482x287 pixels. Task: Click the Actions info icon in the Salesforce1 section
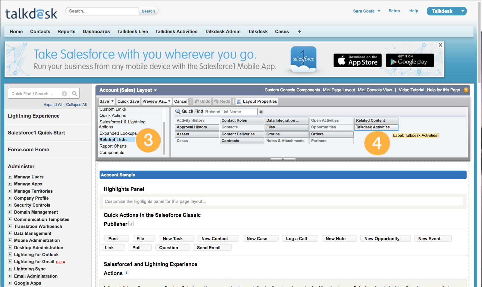coord(126,273)
